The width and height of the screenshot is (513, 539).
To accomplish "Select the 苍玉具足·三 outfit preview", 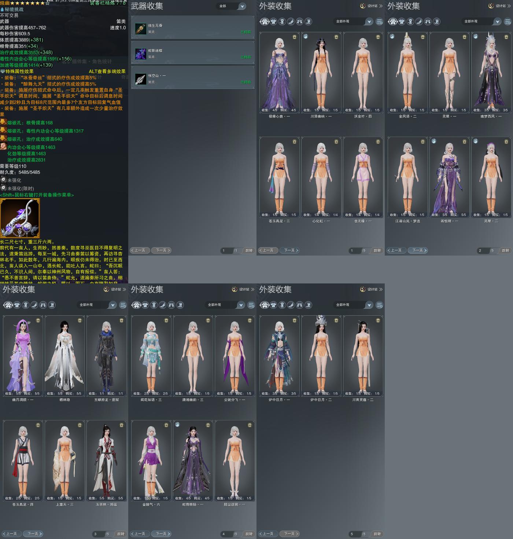I will (x=280, y=177).
